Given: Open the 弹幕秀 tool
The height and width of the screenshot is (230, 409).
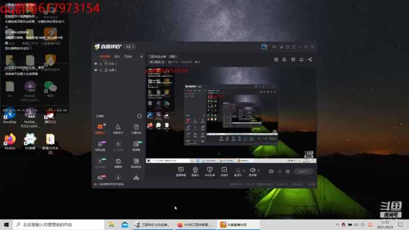Looking at the screenshot, I should coord(118,163).
